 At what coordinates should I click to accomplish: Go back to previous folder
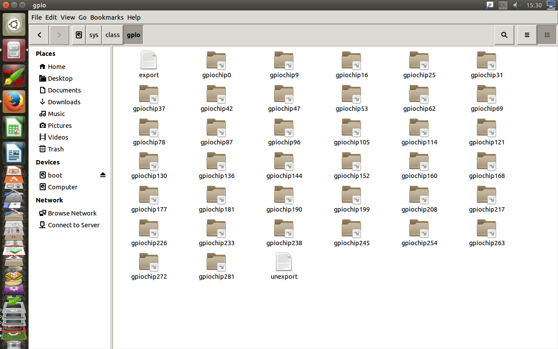[x=40, y=35]
